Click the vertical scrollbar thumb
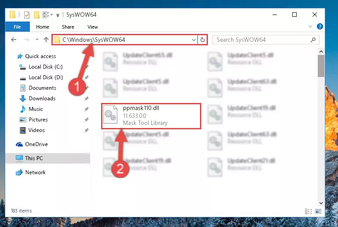The height and width of the screenshot is (227, 338). (321, 66)
